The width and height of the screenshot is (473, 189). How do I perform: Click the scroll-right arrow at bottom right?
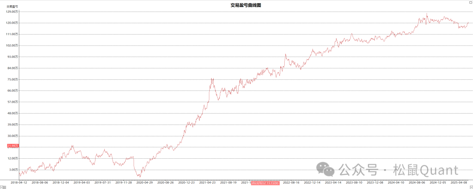pos(471,186)
